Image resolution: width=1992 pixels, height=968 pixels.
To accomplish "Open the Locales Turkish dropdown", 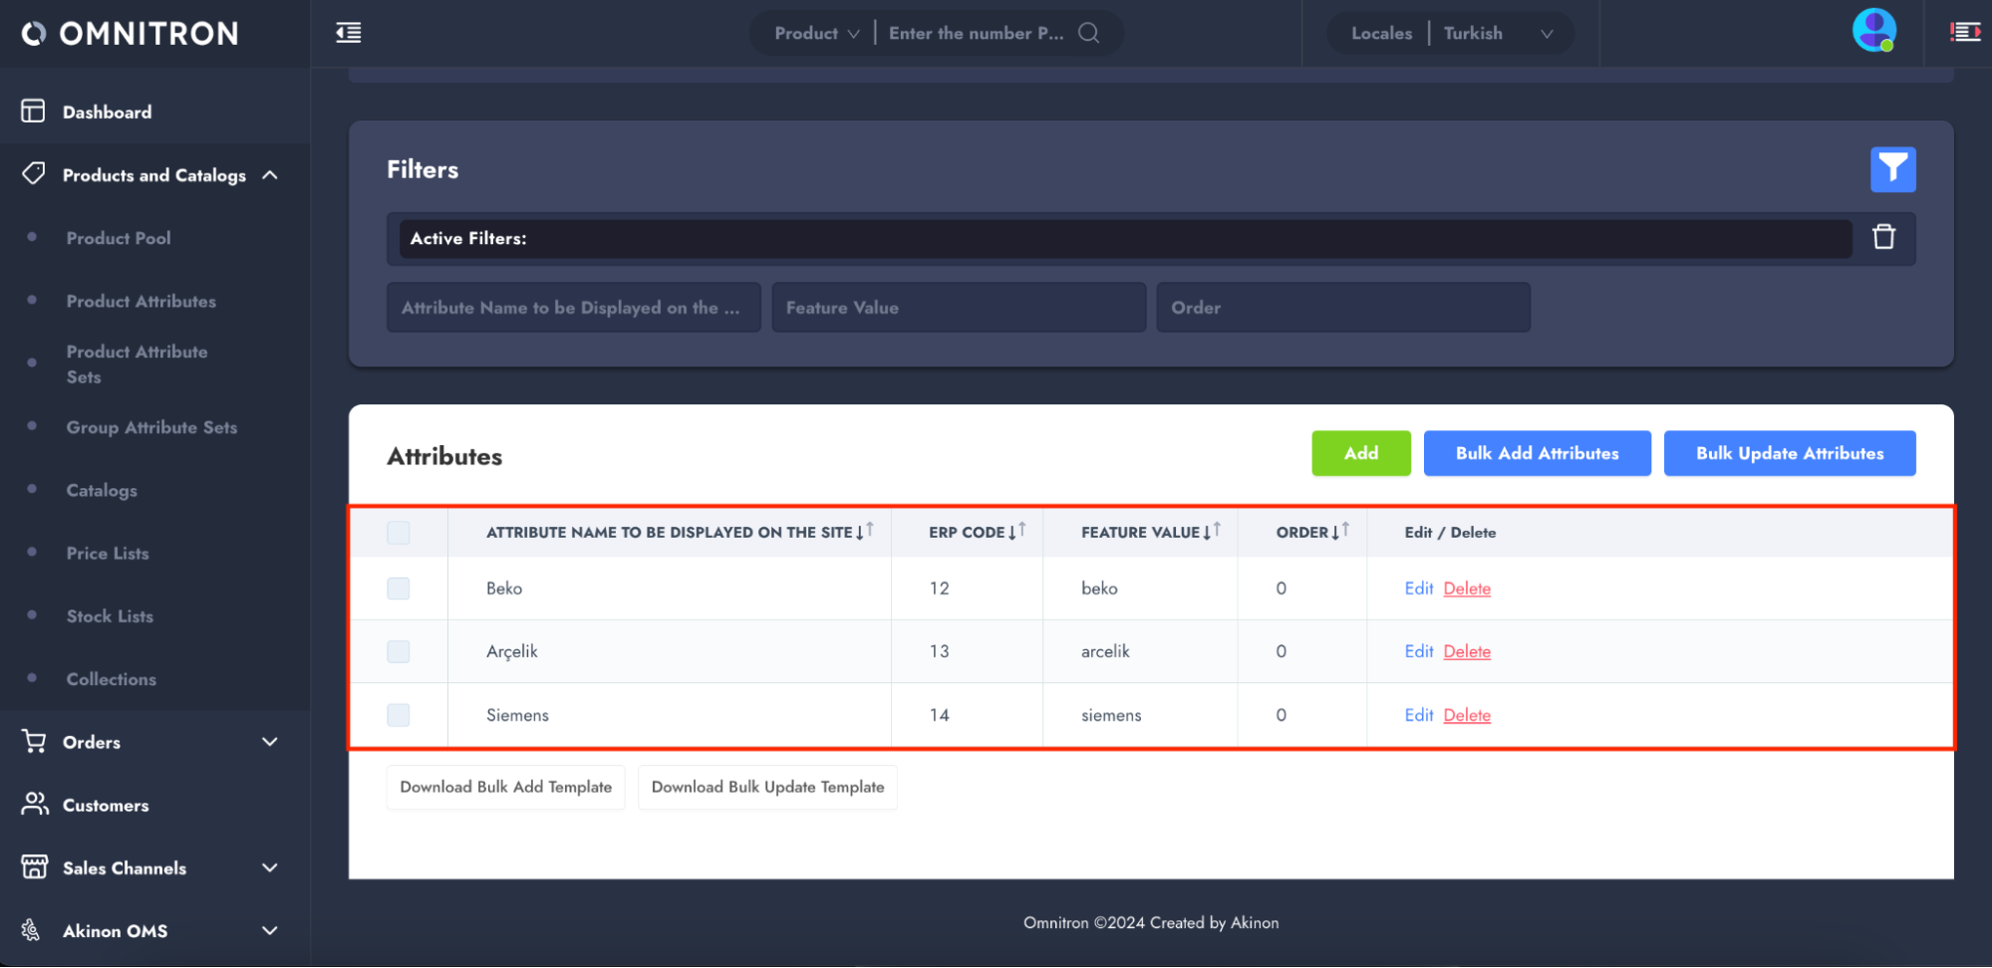I will click(1451, 33).
